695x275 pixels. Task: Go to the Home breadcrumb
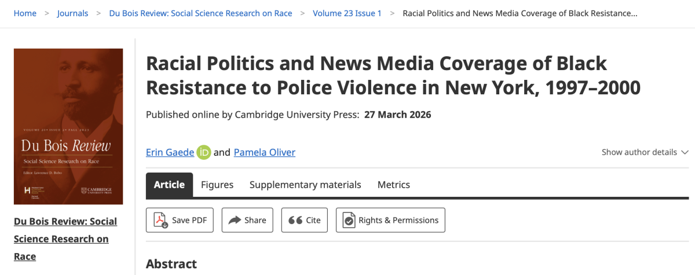point(25,13)
